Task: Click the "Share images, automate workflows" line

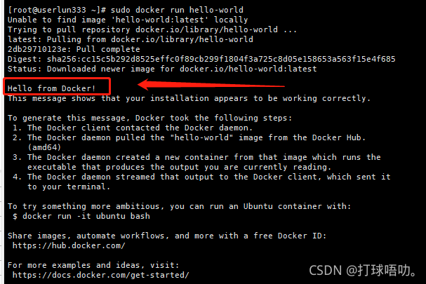Action: (x=167, y=236)
